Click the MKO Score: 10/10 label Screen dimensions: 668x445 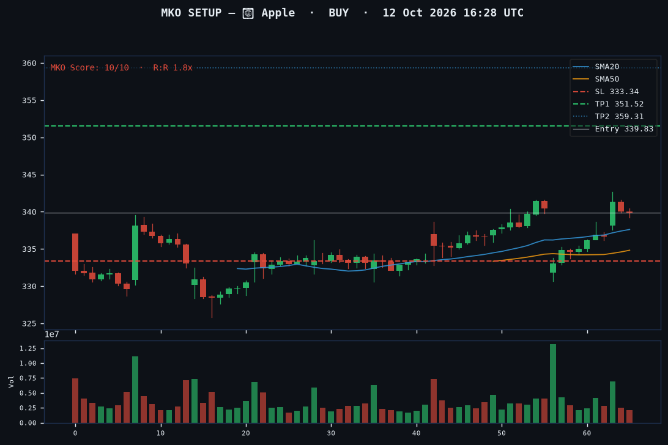click(x=89, y=68)
